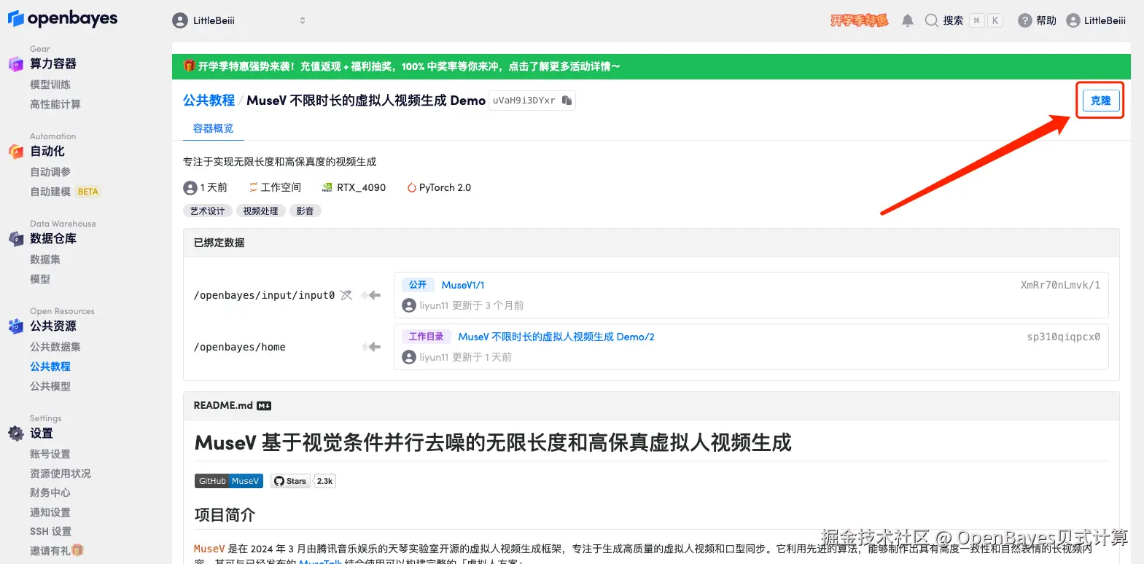Open 自动建模 BETA in sidebar

tap(64, 192)
